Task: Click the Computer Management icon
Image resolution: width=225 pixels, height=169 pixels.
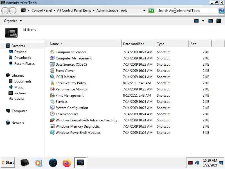Action: (52, 58)
